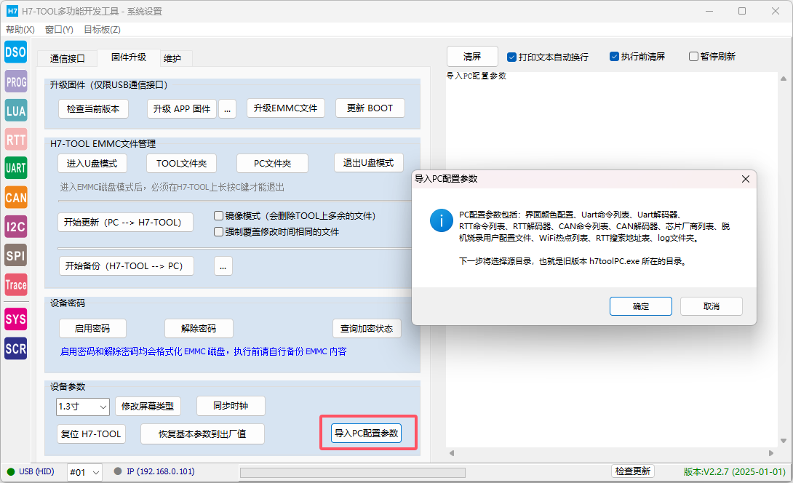Click 恢复基本参数到出厂值 button
This screenshot has height=483, width=793.
202,434
